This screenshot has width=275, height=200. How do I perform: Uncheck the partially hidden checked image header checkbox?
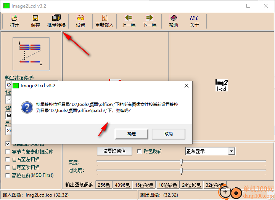click(8, 144)
